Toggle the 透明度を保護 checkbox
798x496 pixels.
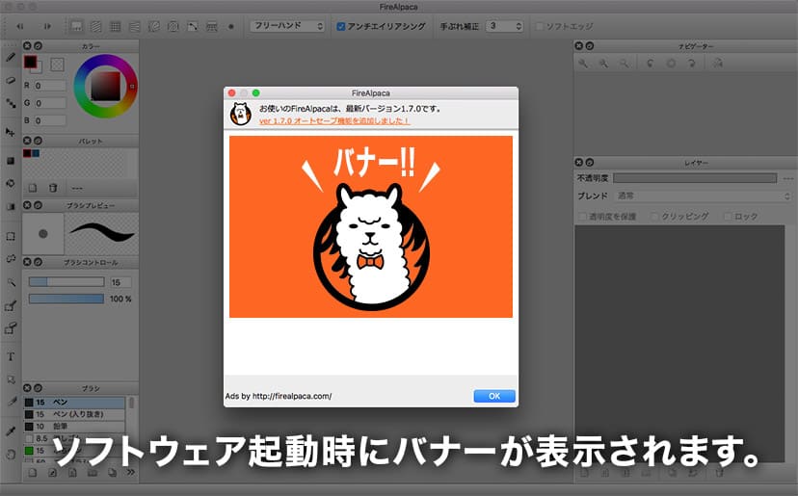point(583,217)
